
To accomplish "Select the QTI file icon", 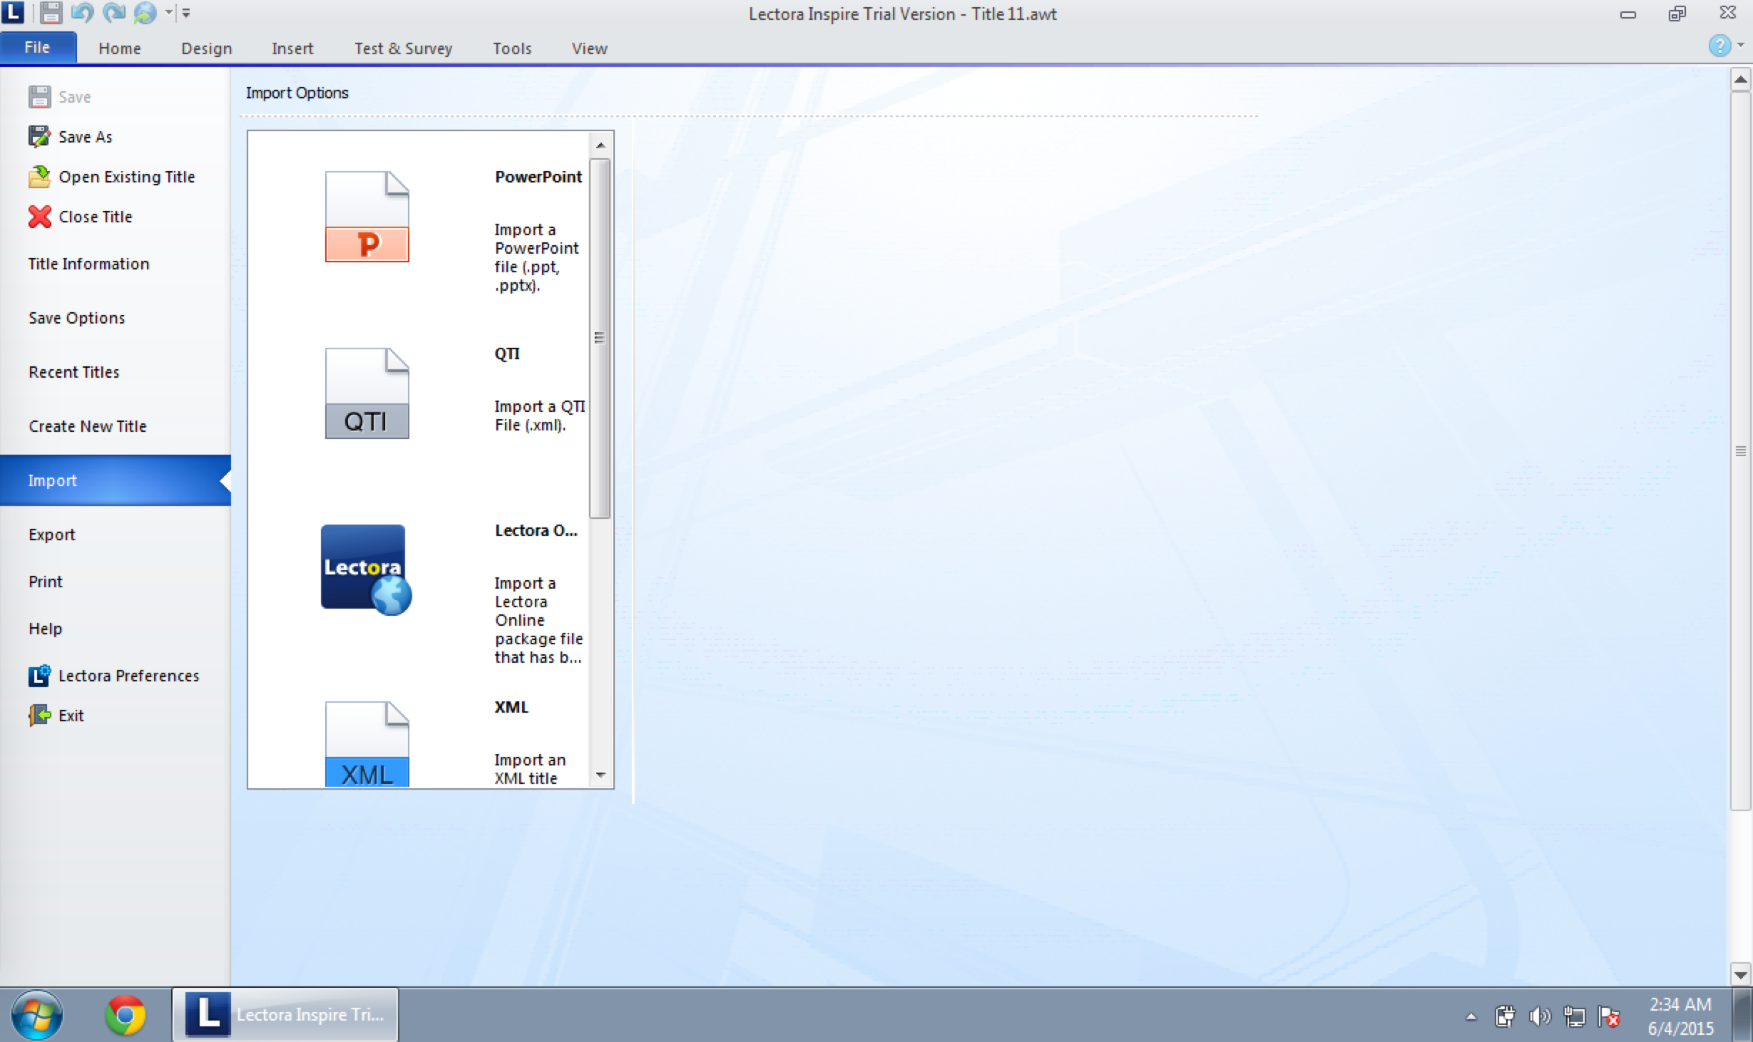I will pos(367,393).
